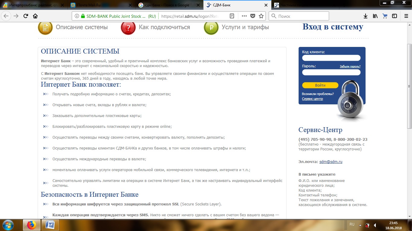Click the 'В письме укажите' heading
The image size is (412, 231).
pos(317,174)
